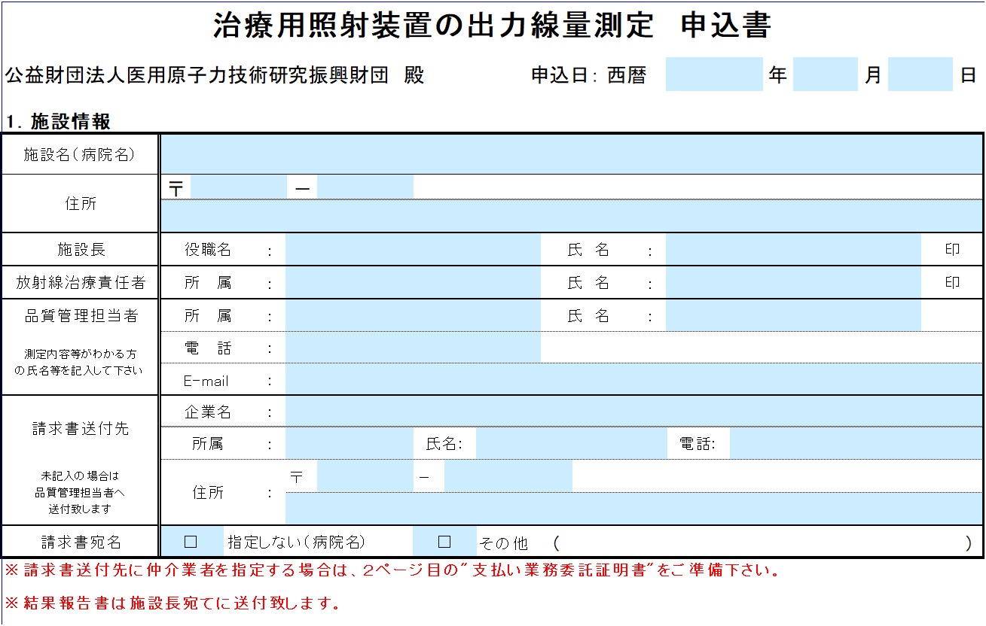Click 所属 field in 請求書送付先 section
986x626 pixels.
[x=350, y=444]
